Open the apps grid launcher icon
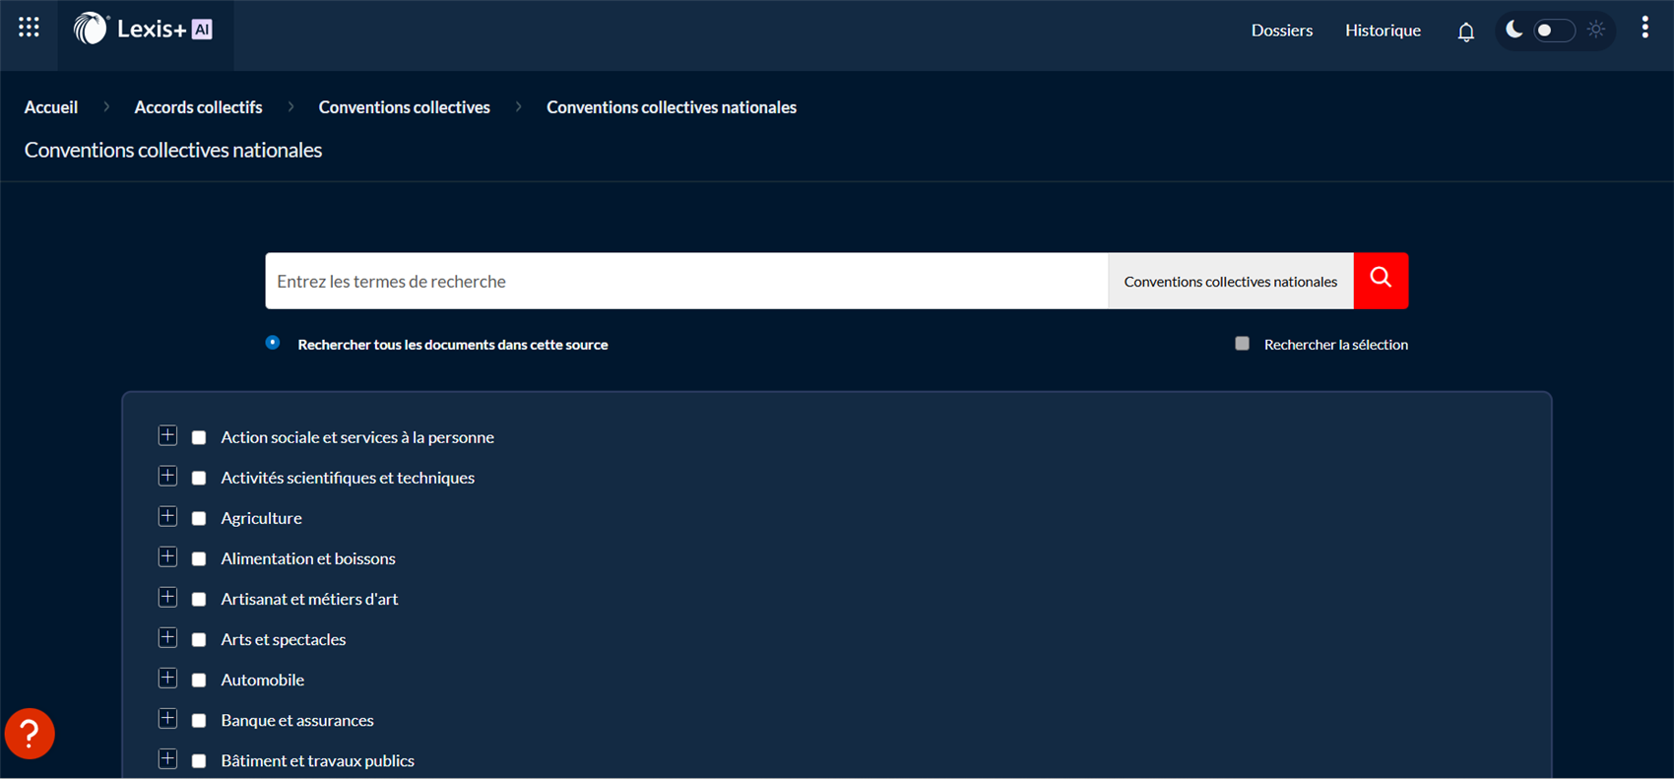 29,28
